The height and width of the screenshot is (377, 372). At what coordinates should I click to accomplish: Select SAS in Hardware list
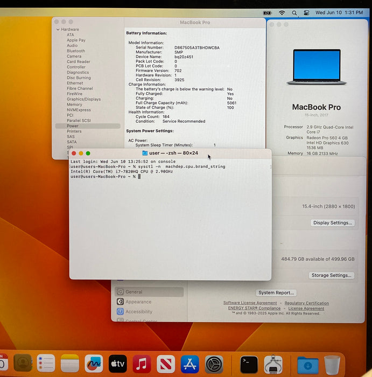tap(71, 137)
